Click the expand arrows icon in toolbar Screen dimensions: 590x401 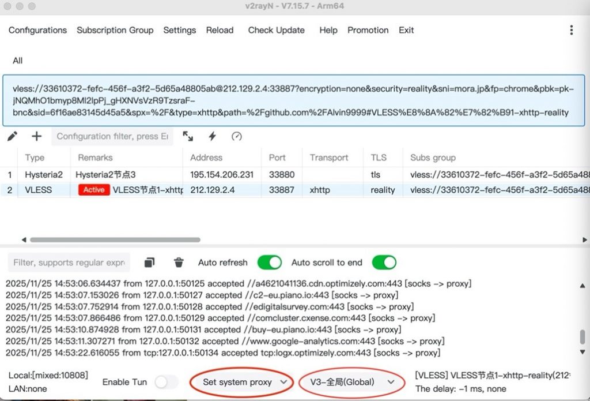click(x=188, y=136)
